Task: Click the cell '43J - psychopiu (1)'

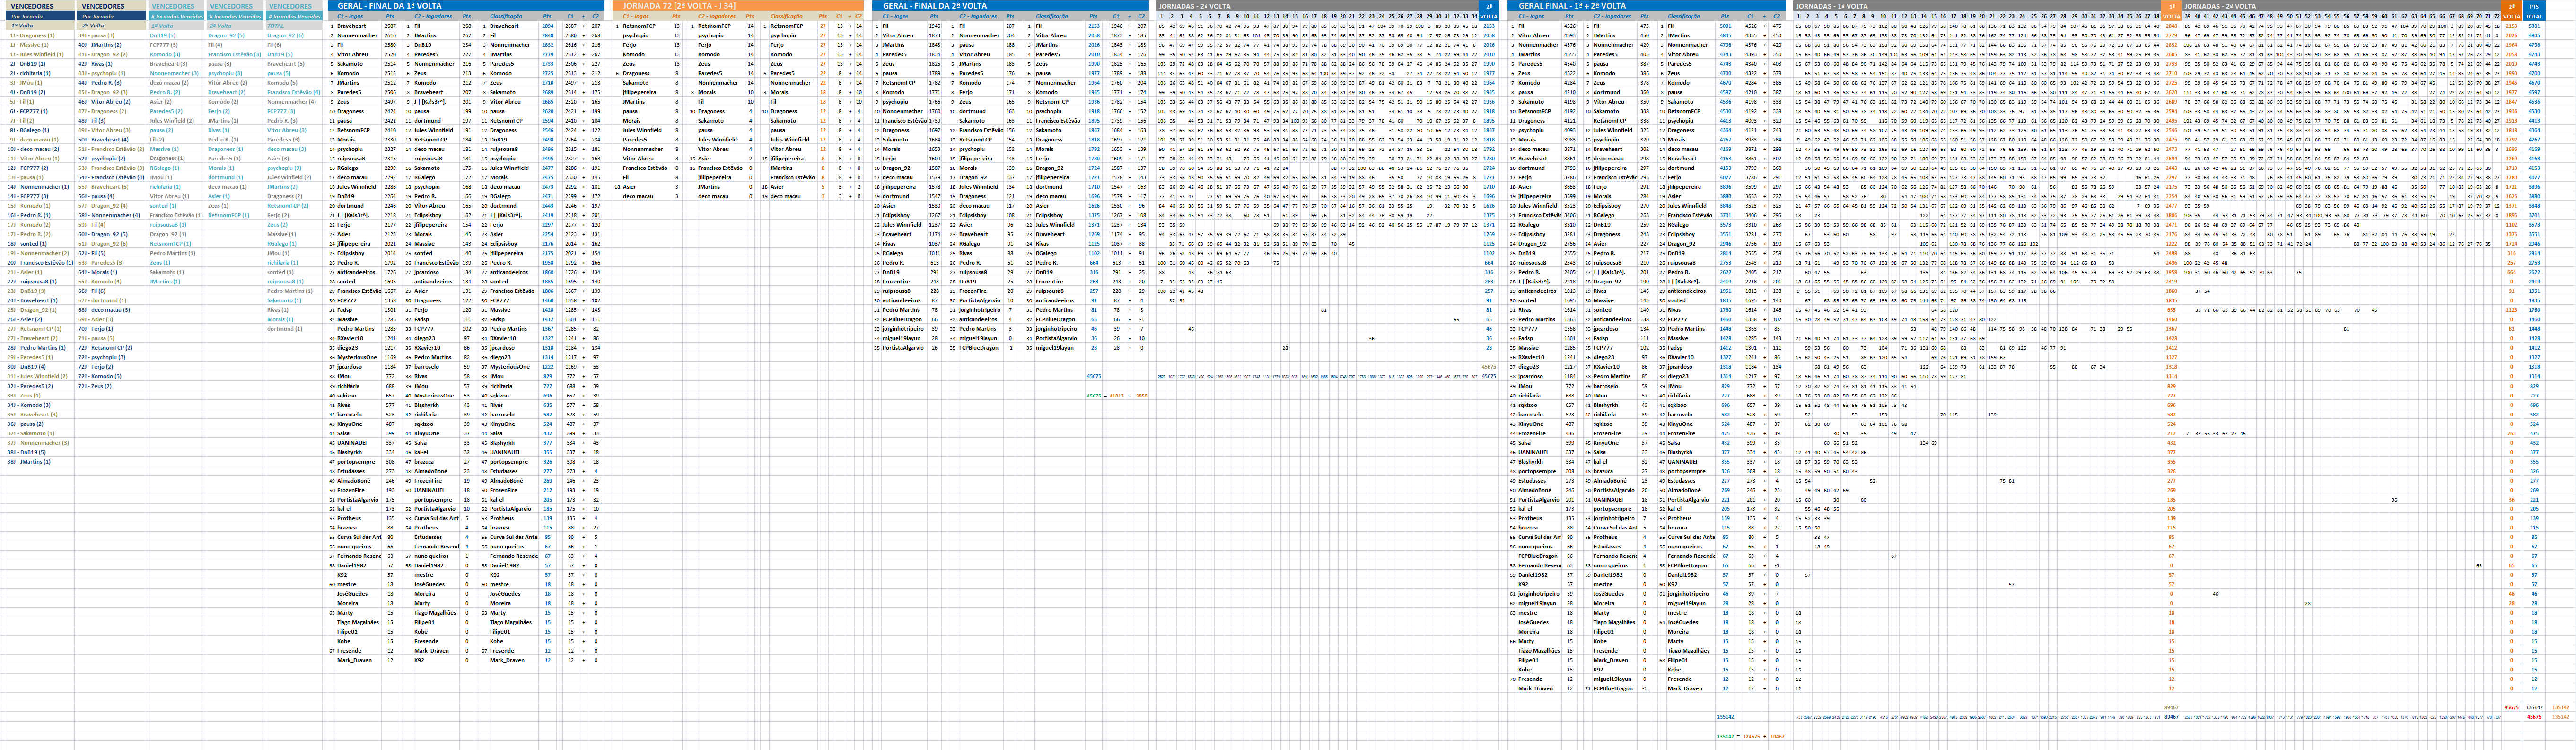Action: 111,73
